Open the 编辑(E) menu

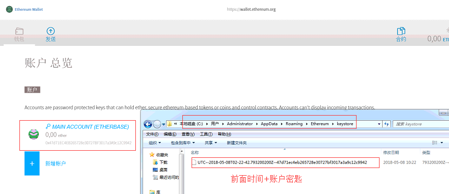(170, 134)
